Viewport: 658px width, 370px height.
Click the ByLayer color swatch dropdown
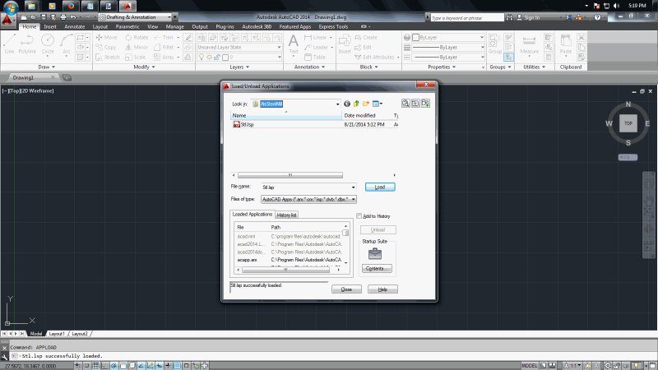447,37
